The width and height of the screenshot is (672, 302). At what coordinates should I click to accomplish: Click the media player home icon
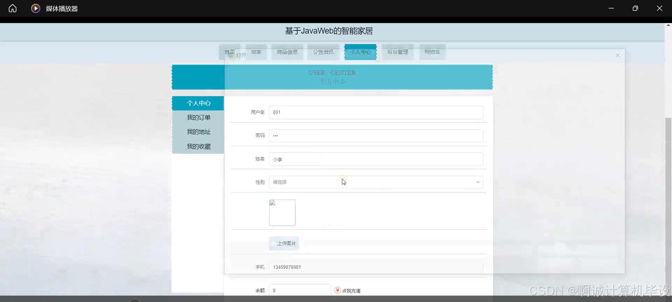pos(13,8)
